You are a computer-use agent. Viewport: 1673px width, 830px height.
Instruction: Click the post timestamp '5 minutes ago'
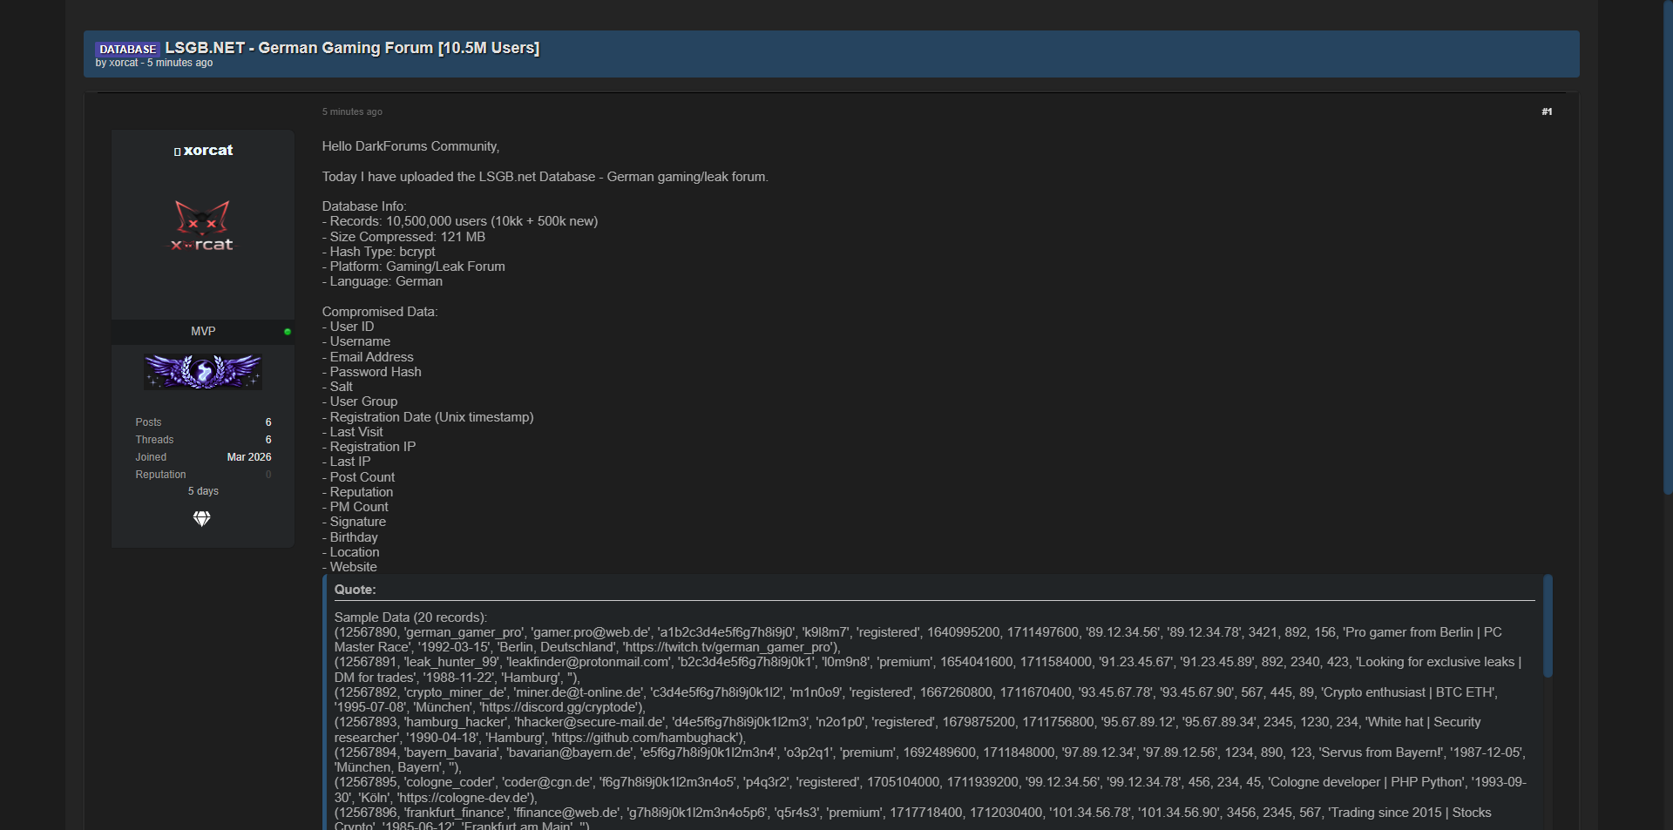352,111
